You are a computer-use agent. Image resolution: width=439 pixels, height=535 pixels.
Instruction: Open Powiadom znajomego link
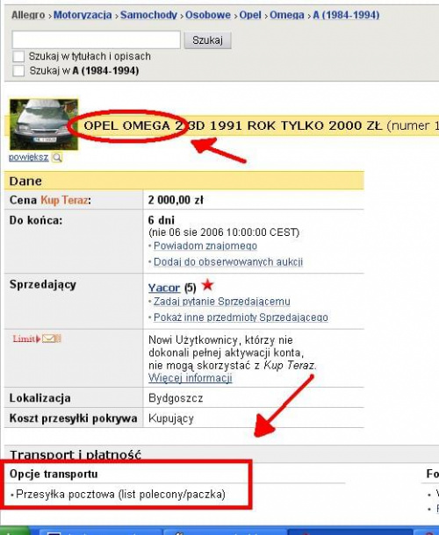tap(205, 246)
